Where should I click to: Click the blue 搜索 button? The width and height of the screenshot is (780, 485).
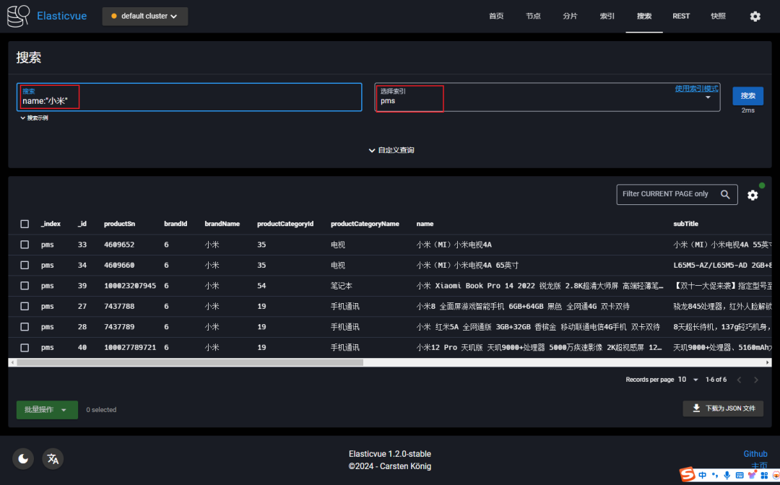747,96
